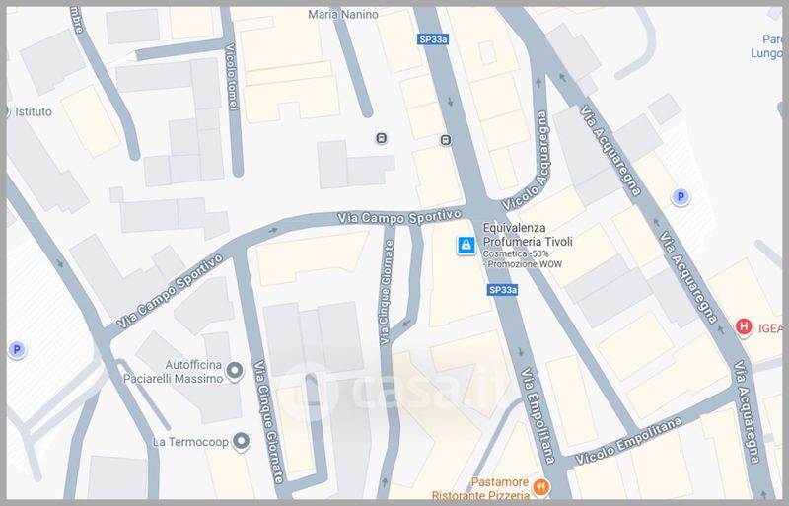Click the Maria Nanino place label
The image size is (789, 506).
(x=342, y=15)
